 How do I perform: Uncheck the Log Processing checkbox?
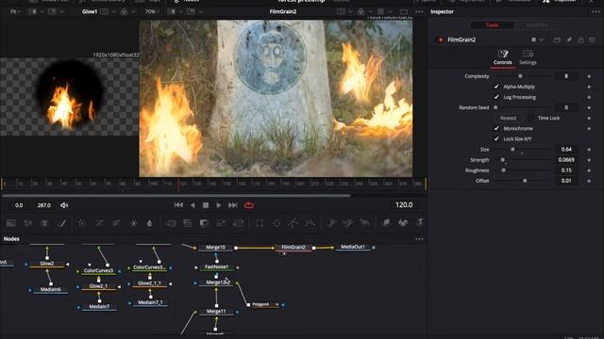click(x=496, y=97)
